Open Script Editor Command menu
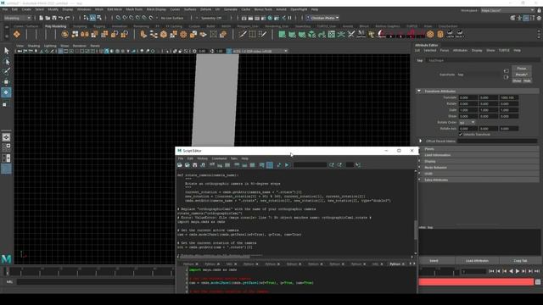This screenshot has height=305, width=543. point(219,158)
